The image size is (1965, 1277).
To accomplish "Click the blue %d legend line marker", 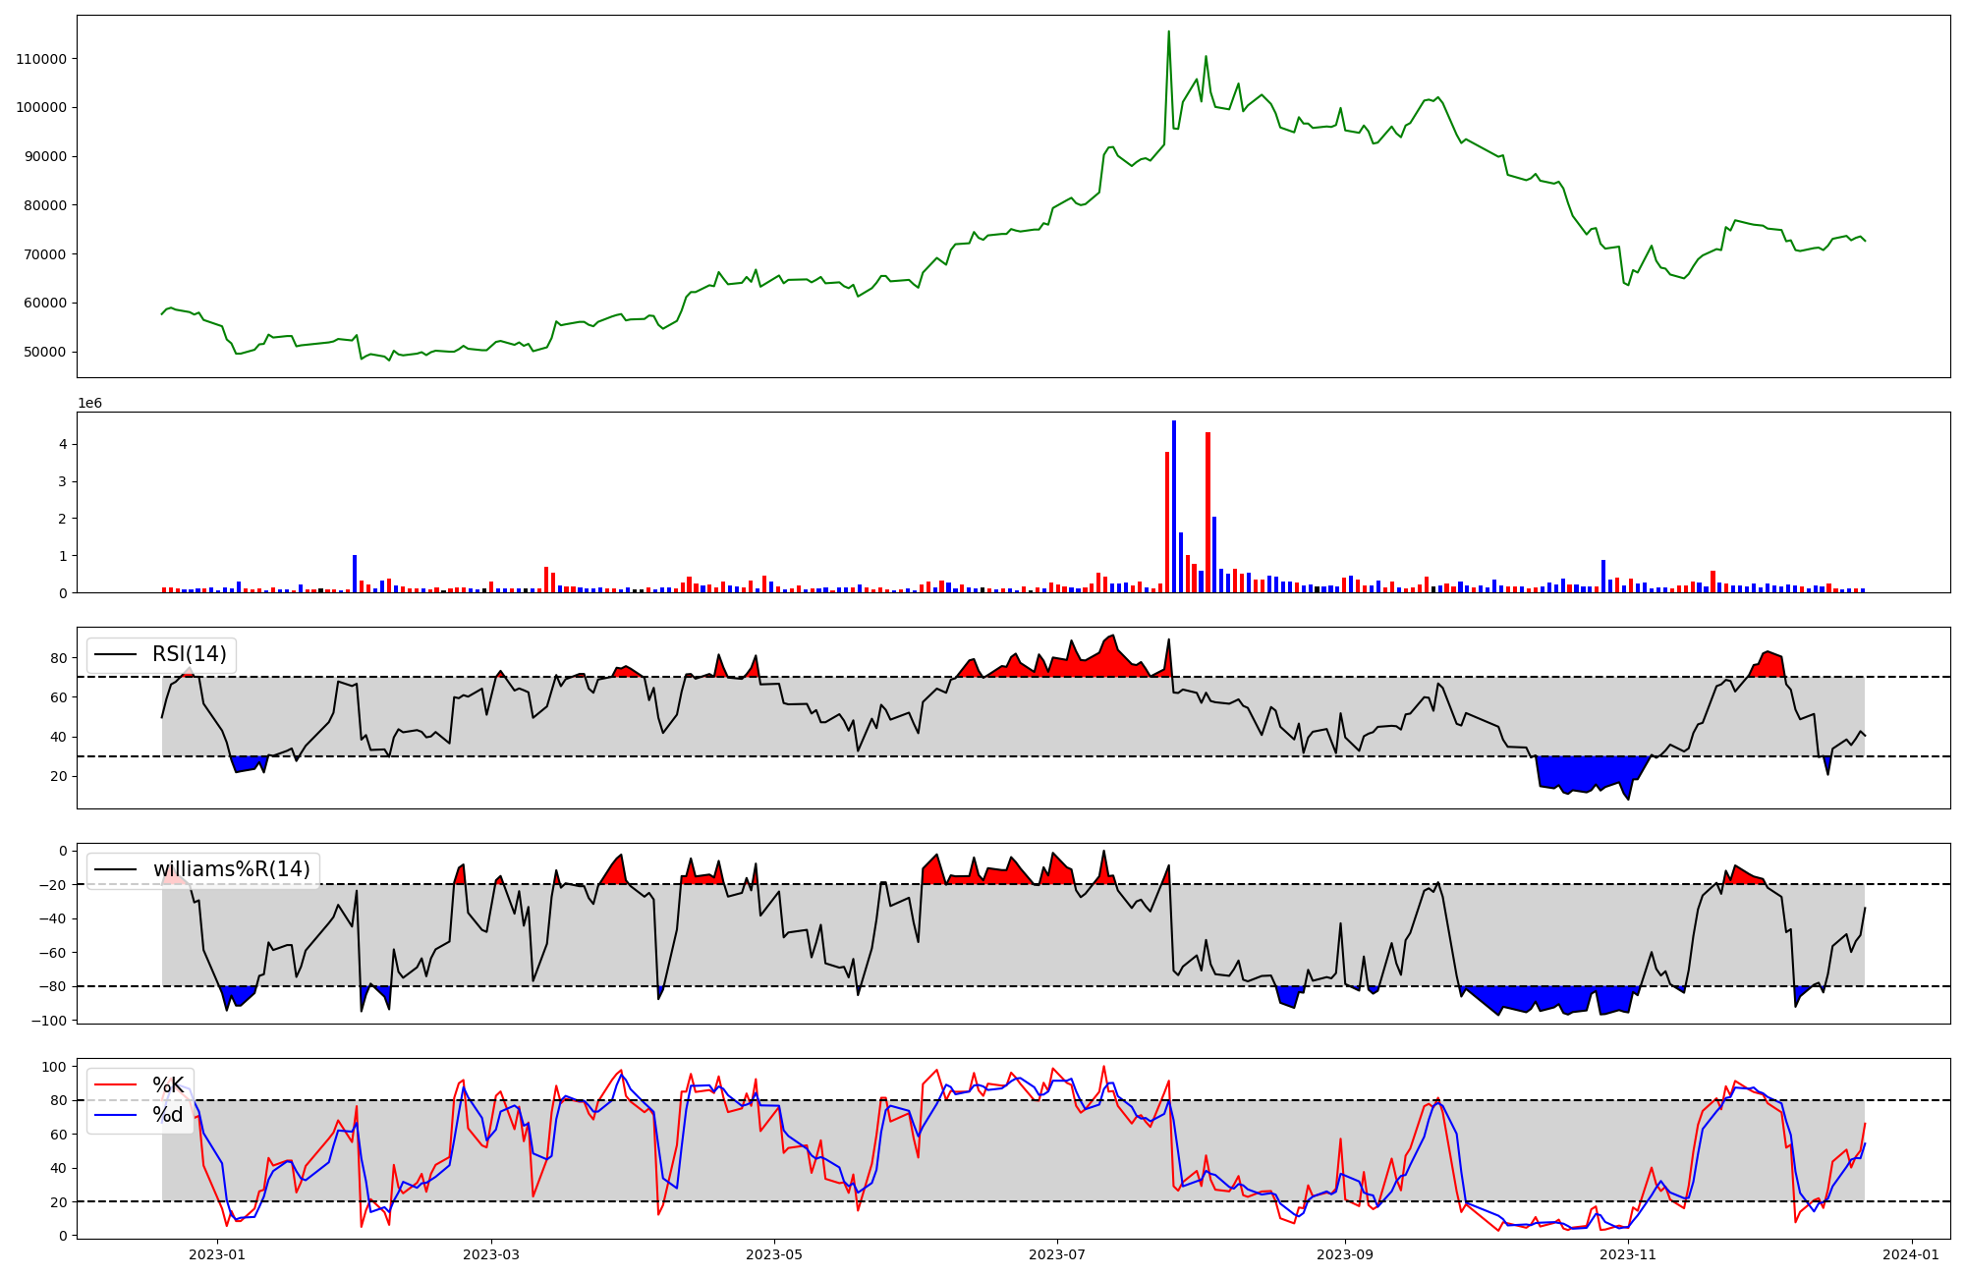I will 115,1115.
